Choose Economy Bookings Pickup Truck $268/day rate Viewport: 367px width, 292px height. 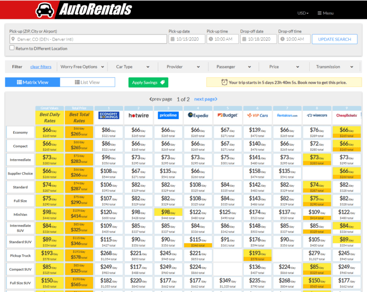[109, 255]
